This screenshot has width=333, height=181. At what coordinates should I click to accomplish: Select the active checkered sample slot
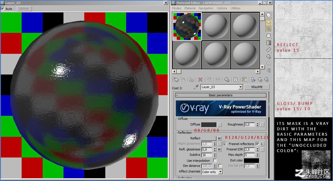click(x=187, y=26)
